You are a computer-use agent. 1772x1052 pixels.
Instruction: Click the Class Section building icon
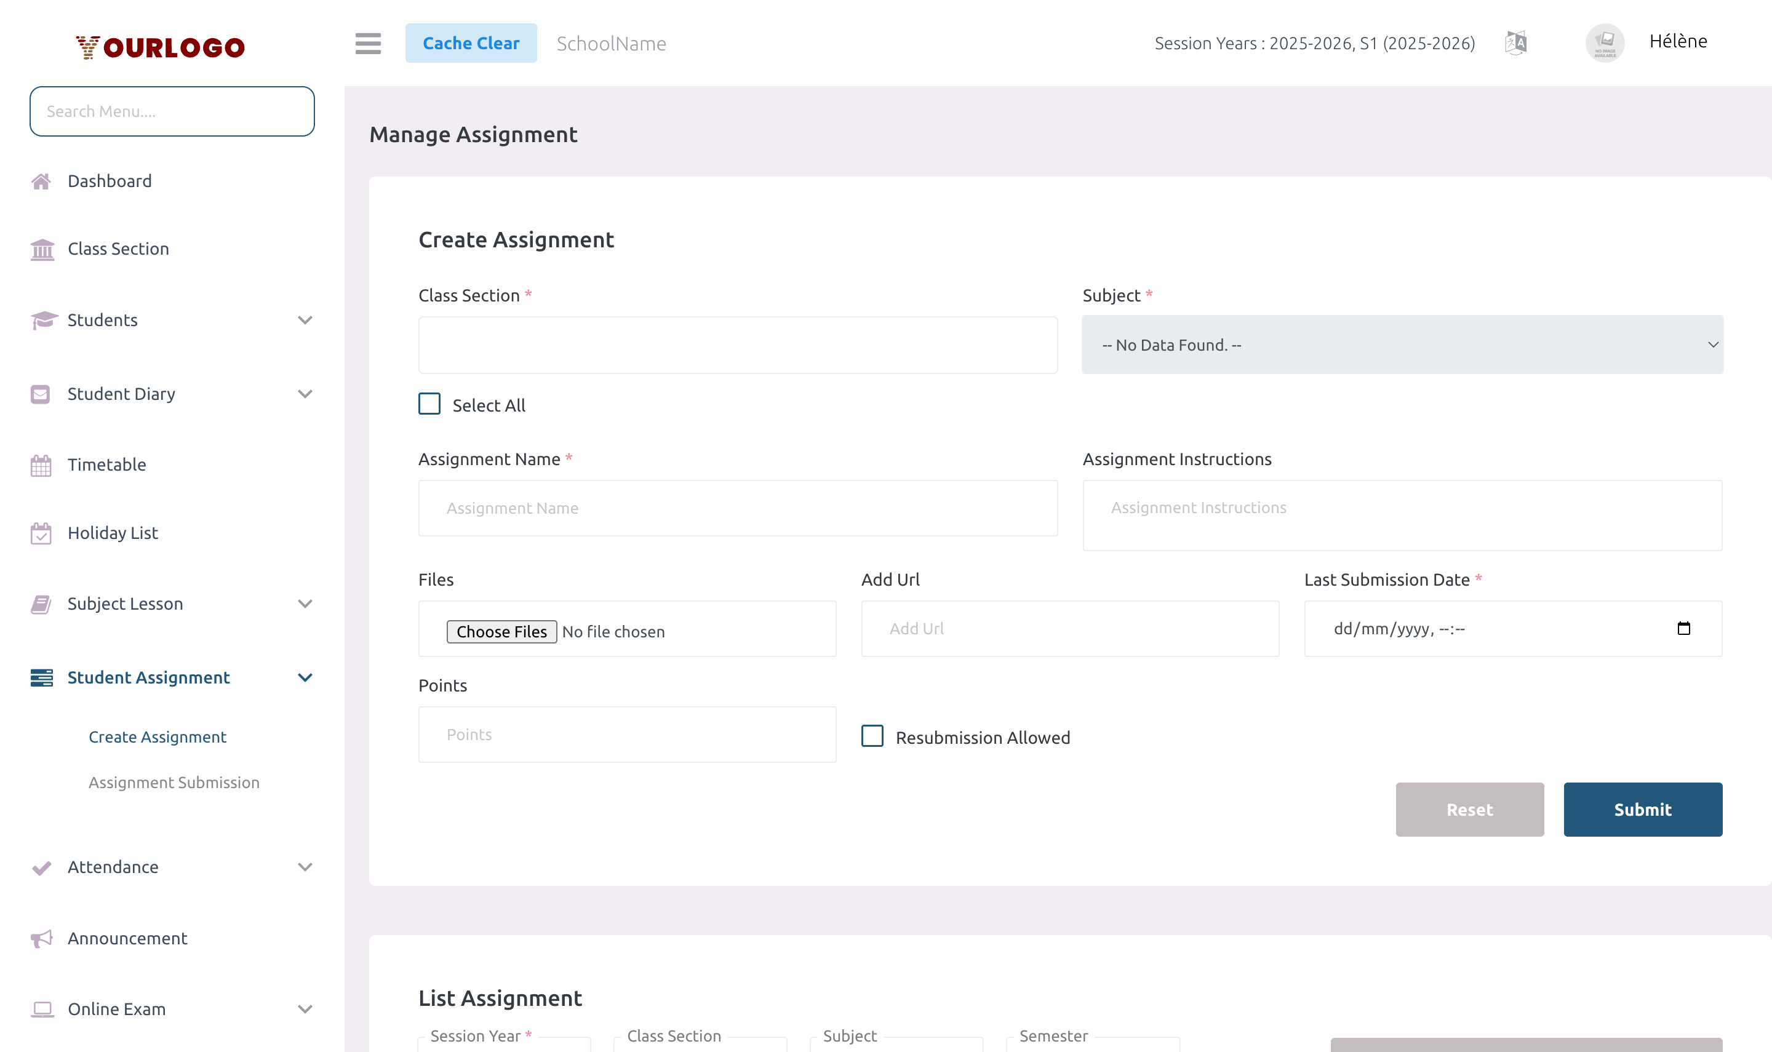[41, 249]
